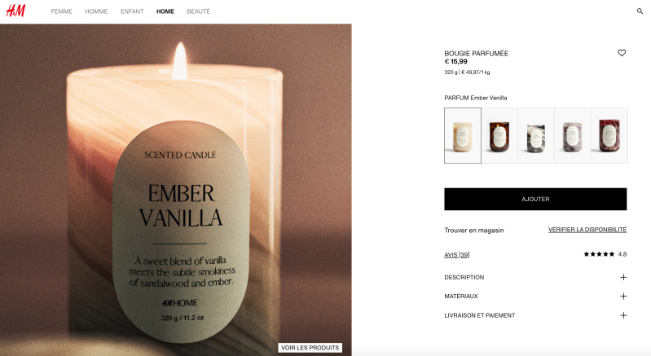Choose the grey marbled candle variant
Image resolution: width=651 pixels, height=356 pixels.
[536, 136]
